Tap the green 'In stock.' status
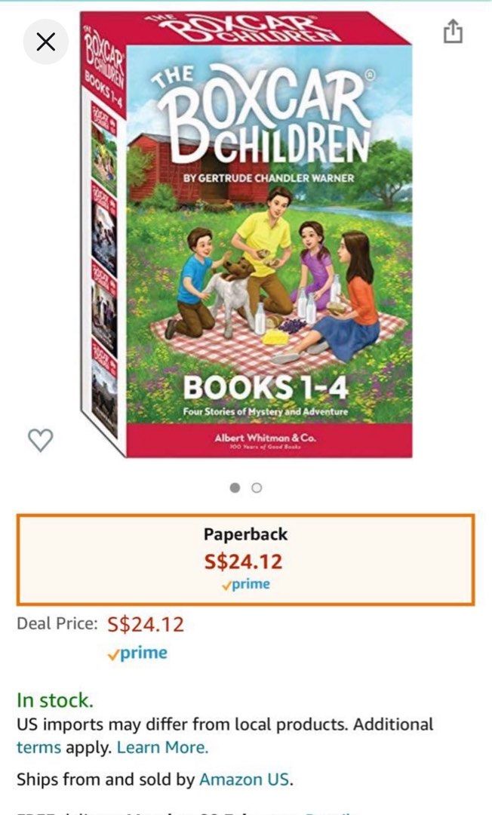The height and width of the screenshot is (815, 492). (x=55, y=700)
